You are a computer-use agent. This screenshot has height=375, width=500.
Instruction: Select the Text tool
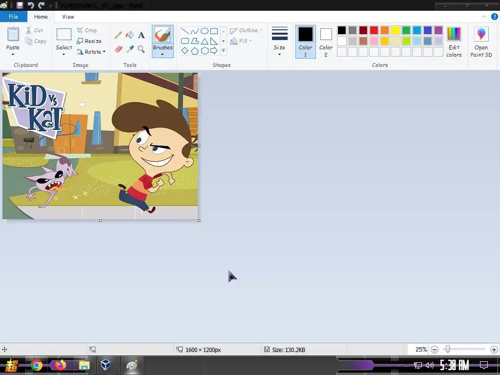141,35
